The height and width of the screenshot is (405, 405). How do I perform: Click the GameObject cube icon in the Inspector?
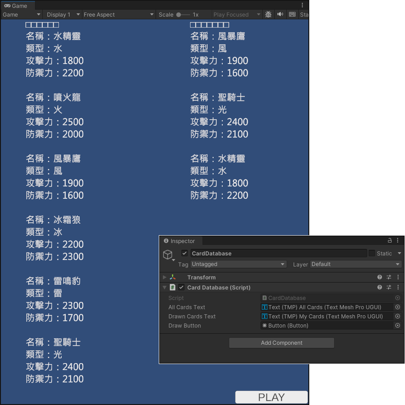pos(167,253)
